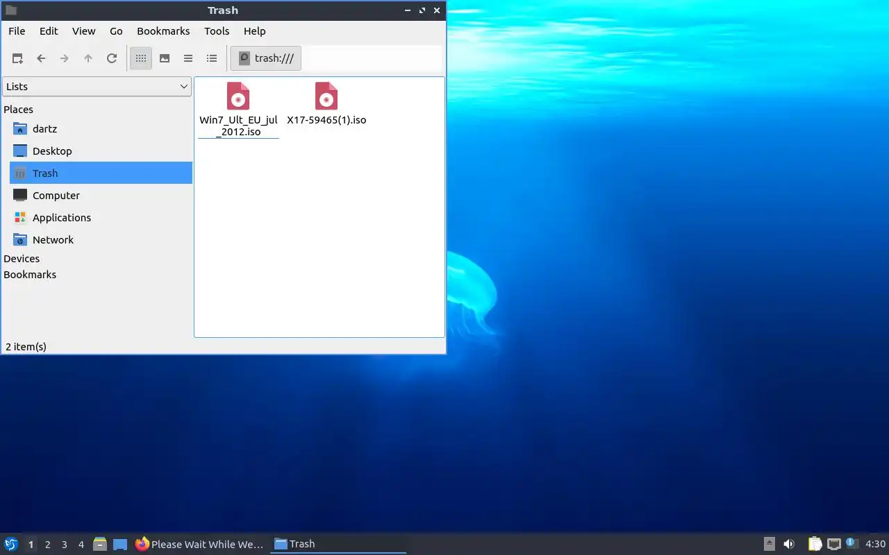Open the window menu icon in titlebar
The height and width of the screenshot is (555, 889).
coord(11,10)
